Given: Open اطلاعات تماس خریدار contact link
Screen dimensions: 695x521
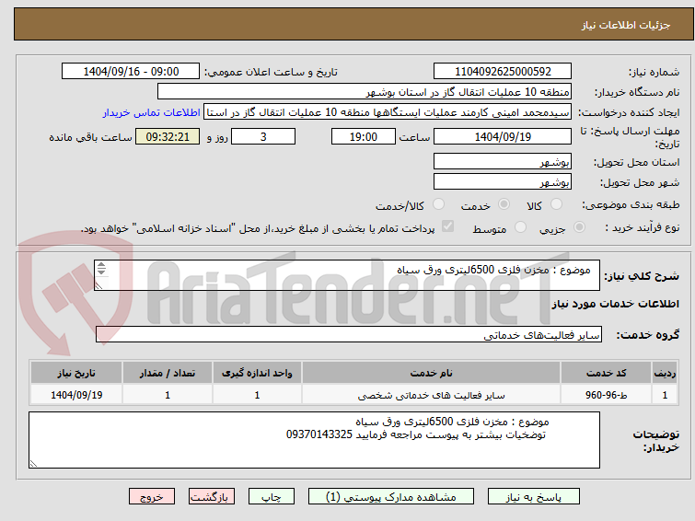Looking at the screenshot, I should click(x=151, y=112).
